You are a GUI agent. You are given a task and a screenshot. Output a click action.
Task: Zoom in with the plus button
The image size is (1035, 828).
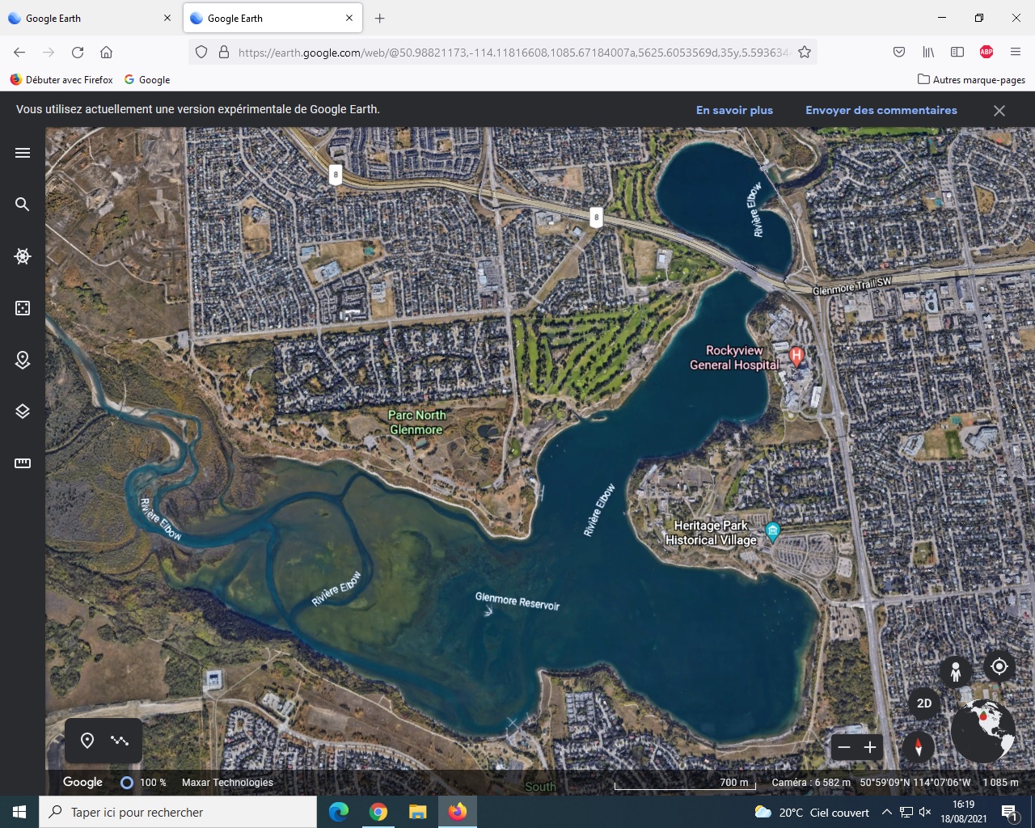click(870, 747)
